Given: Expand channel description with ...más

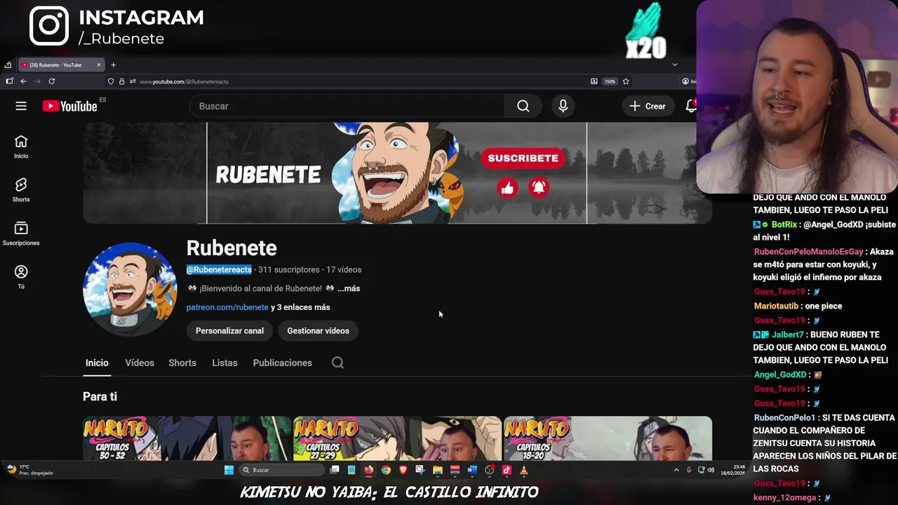Looking at the screenshot, I should 349,288.
